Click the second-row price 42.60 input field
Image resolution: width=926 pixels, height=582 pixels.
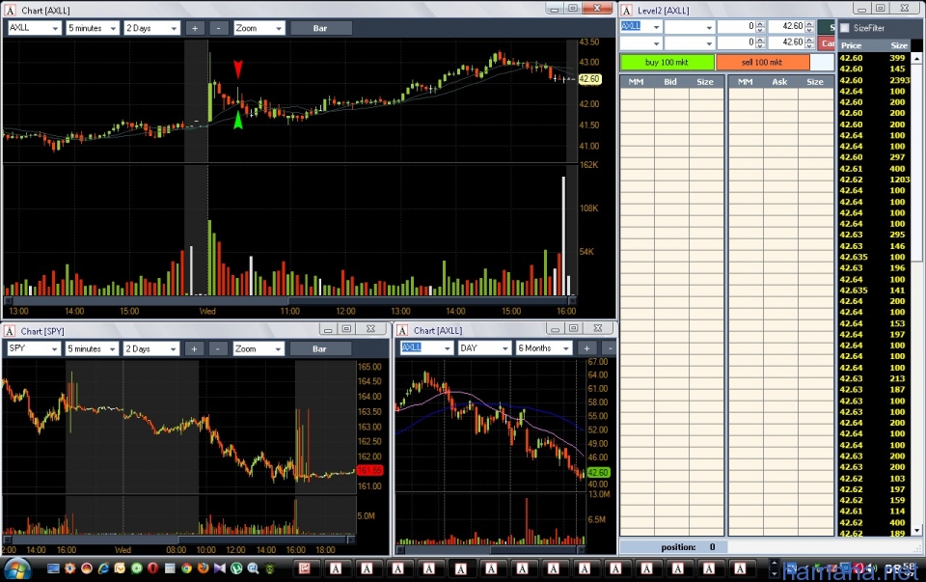pos(786,42)
